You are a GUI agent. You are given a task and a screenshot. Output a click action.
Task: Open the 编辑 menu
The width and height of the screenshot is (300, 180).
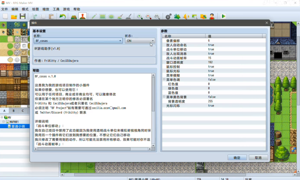pyautogui.click(x=15, y=9)
